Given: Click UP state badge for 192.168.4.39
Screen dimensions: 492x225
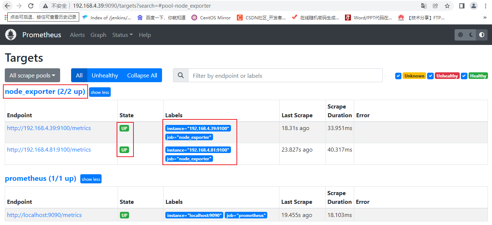Looking at the screenshot, I should coord(124,129).
